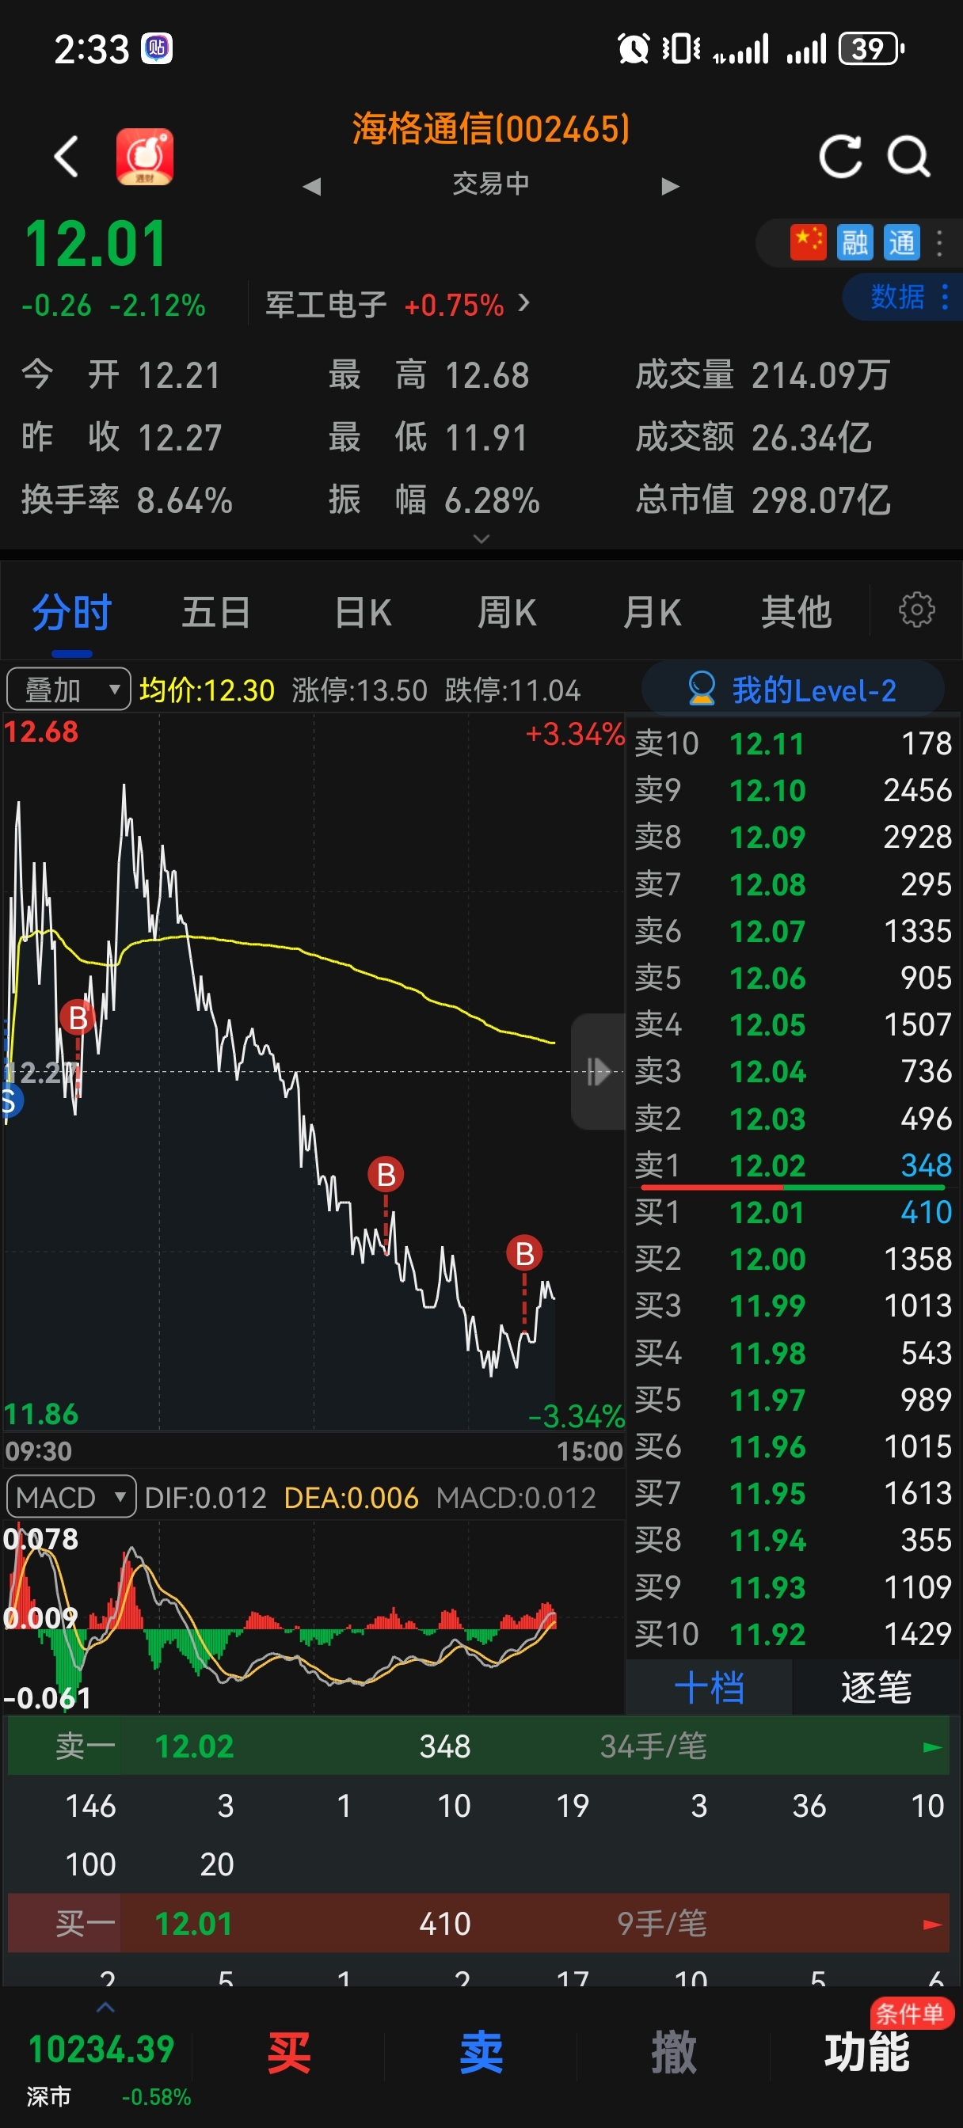Select 卖10 price 12.11 row
The width and height of the screenshot is (963, 2128).
point(793,743)
